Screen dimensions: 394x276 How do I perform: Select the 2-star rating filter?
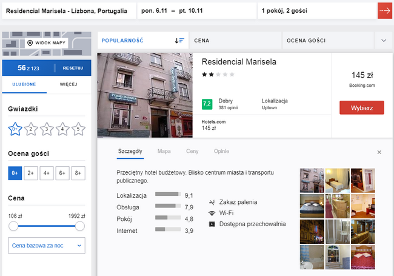(x=32, y=129)
